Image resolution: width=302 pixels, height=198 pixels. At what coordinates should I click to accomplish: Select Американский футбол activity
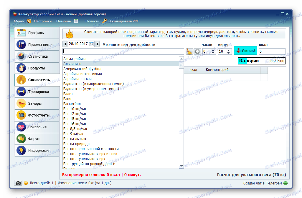121,69
